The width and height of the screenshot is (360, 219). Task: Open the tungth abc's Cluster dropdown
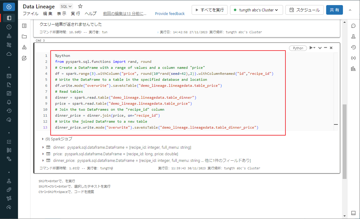coord(256,10)
